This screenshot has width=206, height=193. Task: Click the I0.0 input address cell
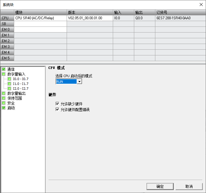click(123, 18)
